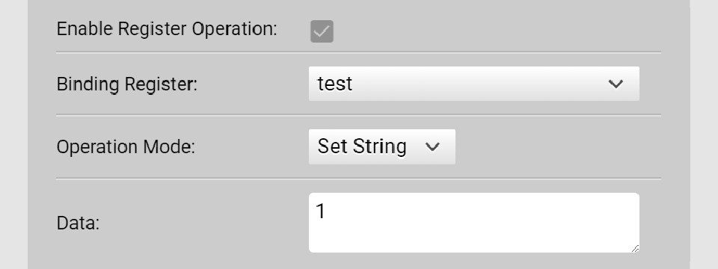Expand the register list showing 'test'

474,84
